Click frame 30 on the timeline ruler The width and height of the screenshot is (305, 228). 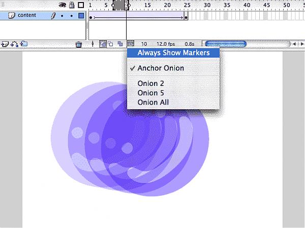(207, 5)
